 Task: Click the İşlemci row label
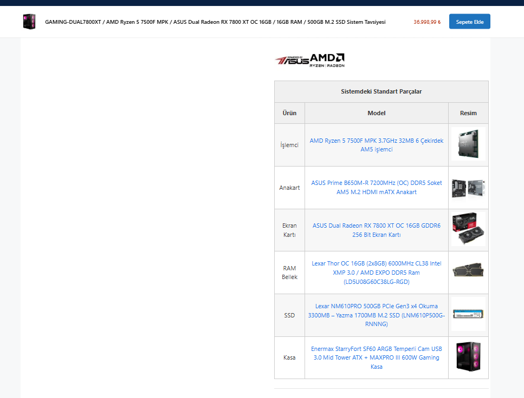[289, 145]
